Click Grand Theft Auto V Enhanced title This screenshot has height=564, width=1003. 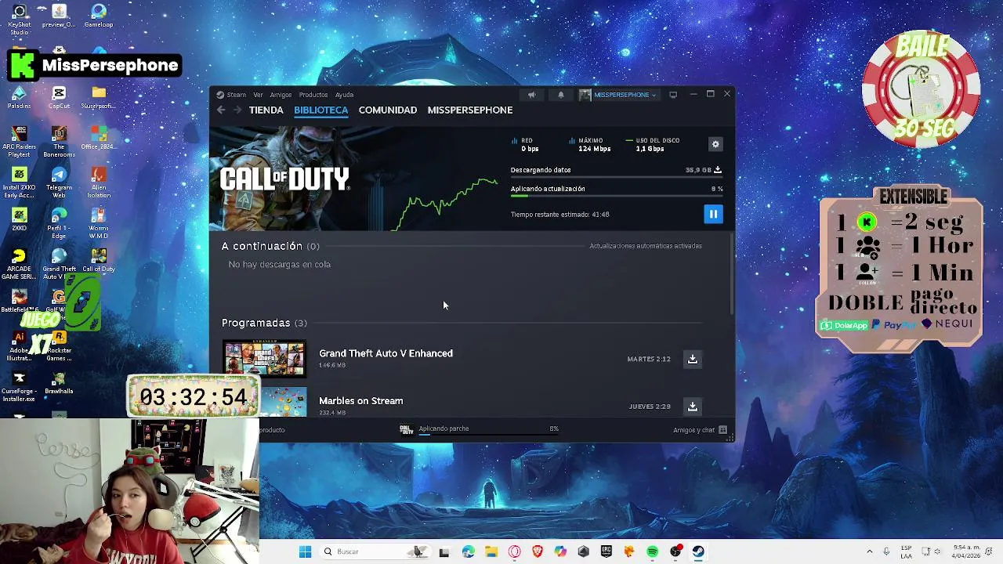[x=386, y=353]
